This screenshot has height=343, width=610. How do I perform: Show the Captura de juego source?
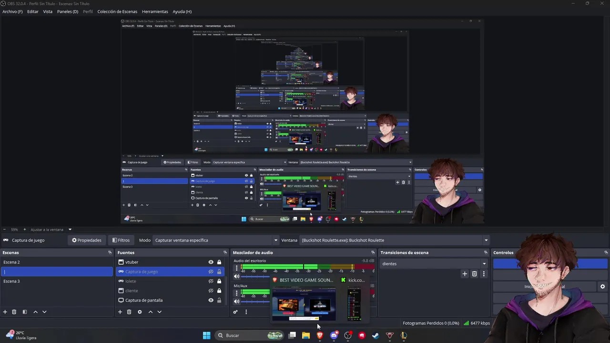point(211,272)
